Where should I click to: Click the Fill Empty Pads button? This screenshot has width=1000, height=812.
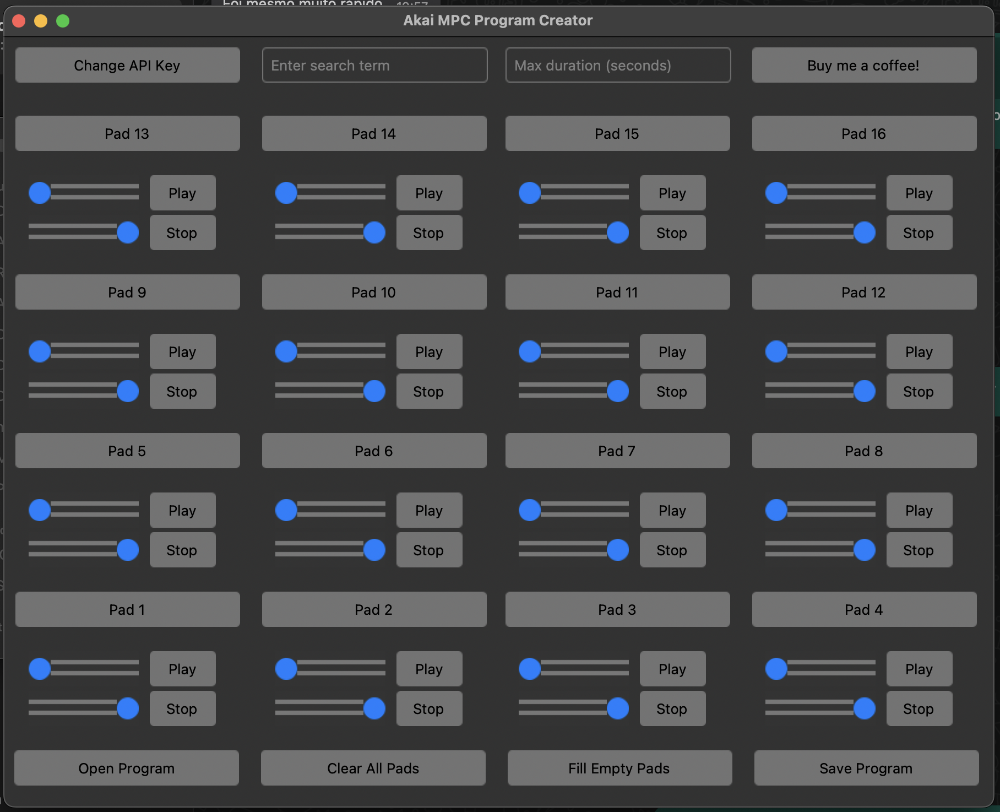[x=619, y=768]
